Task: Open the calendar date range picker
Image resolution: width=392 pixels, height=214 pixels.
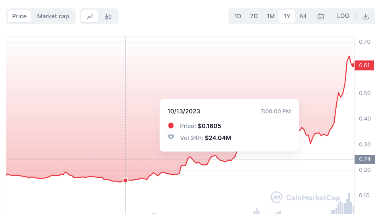Action: (320, 16)
